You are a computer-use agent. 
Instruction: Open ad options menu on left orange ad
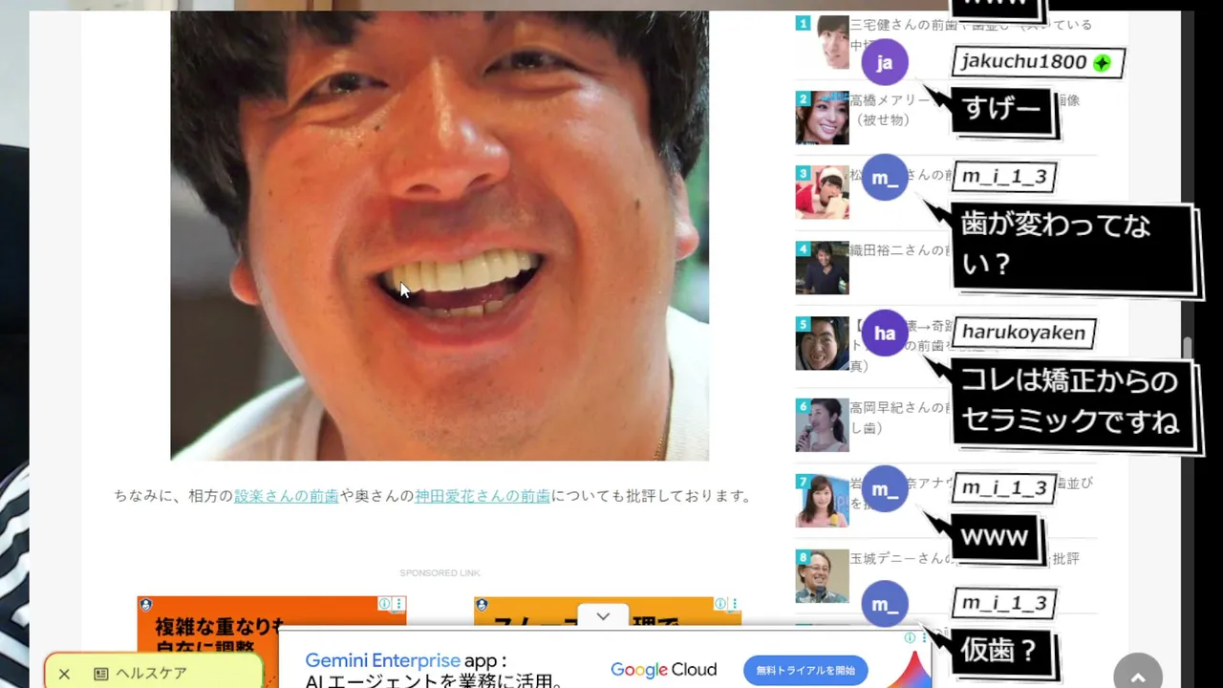point(399,604)
